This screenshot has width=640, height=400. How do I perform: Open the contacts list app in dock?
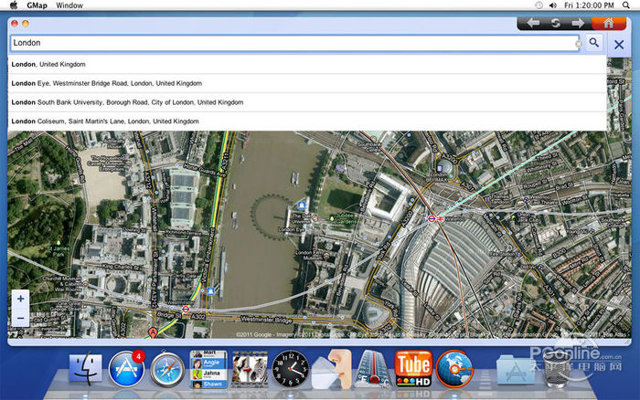pos(208,369)
